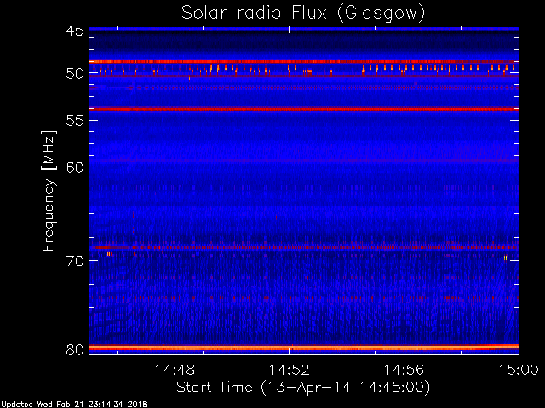Click the 45 frequency tick label

click(75, 31)
